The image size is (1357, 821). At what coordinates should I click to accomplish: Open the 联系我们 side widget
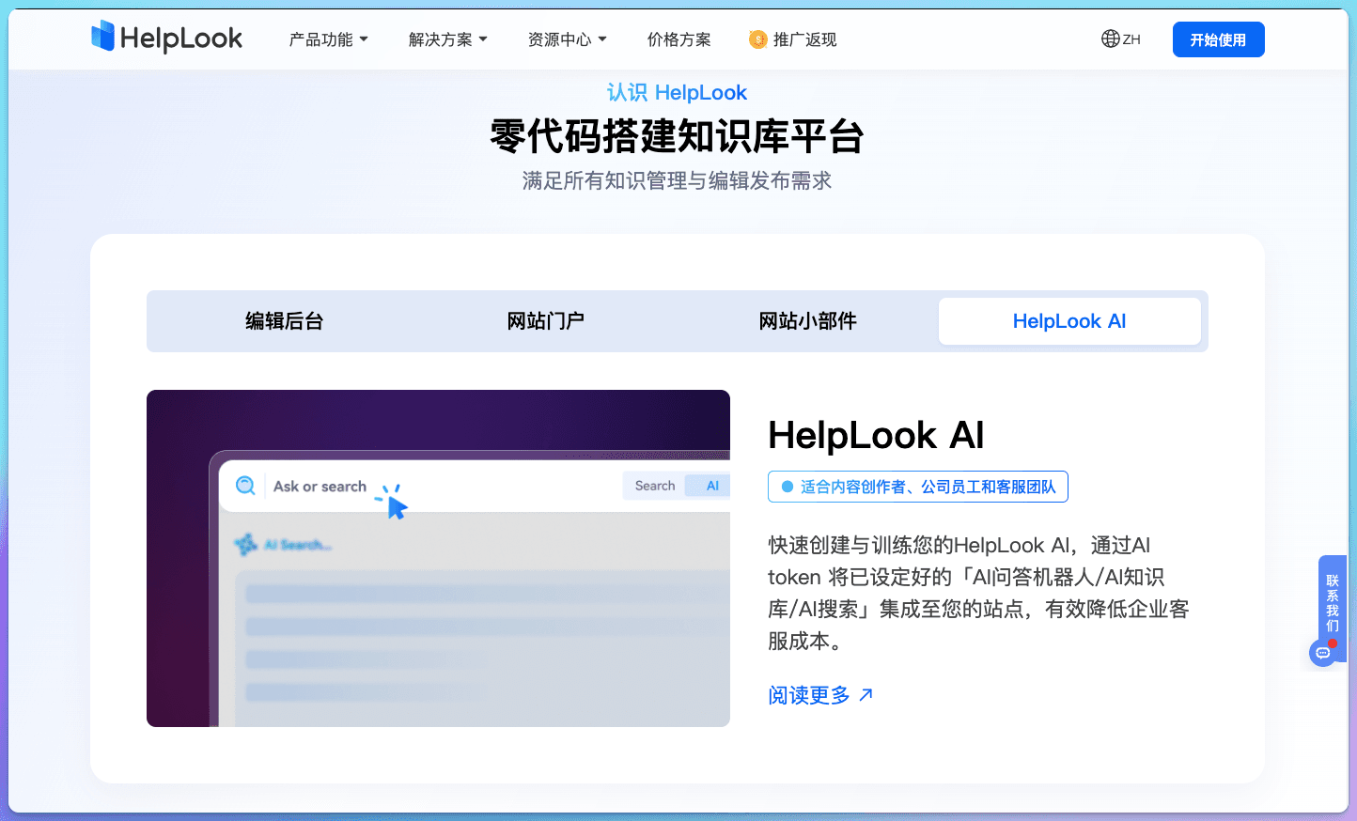click(1332, 603)
